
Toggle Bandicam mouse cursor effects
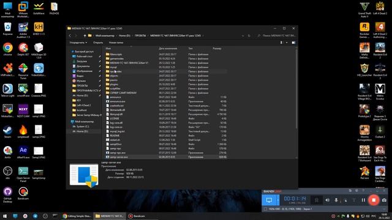pos(345,200)
